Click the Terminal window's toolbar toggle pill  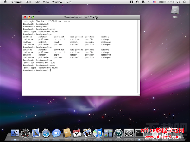(x=136, y=17)
